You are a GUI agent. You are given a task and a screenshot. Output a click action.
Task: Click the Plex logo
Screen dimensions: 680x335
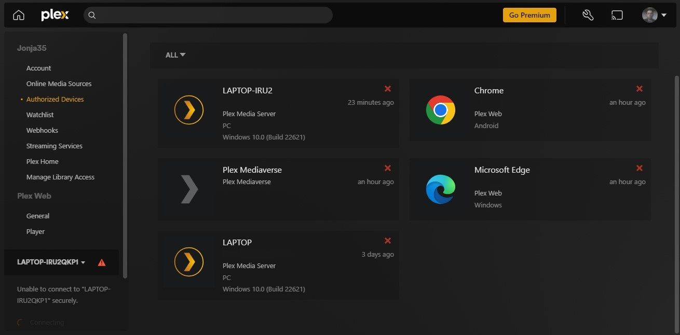(55, 15)
